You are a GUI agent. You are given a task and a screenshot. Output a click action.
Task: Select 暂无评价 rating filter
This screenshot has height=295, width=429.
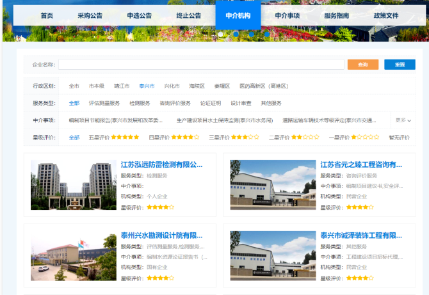pyautogui.click(x=399, y=137)
